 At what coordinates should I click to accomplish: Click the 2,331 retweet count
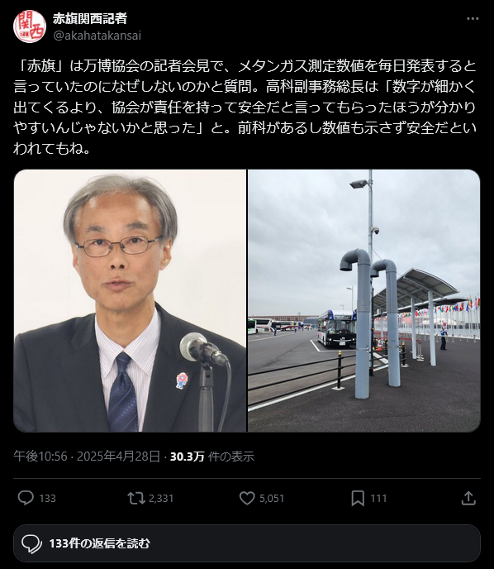point(161,498)
